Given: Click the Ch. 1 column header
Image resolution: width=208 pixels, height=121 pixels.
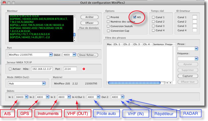Looking at the screenshot, I should coord(118,44).
